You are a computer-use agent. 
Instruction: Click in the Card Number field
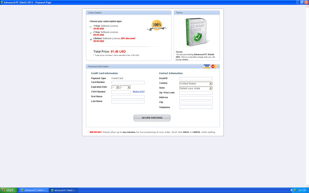point(128,82)
